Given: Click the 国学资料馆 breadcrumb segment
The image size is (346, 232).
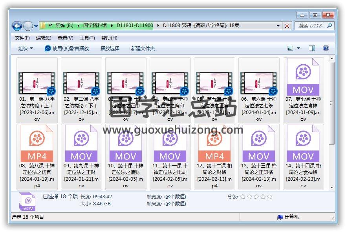Looking at the screenshot, I should pos(95,25).
